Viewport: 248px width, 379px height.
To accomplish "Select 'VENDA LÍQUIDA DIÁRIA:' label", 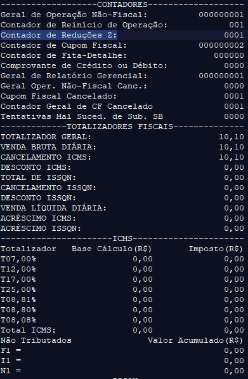I will [53, 208].
